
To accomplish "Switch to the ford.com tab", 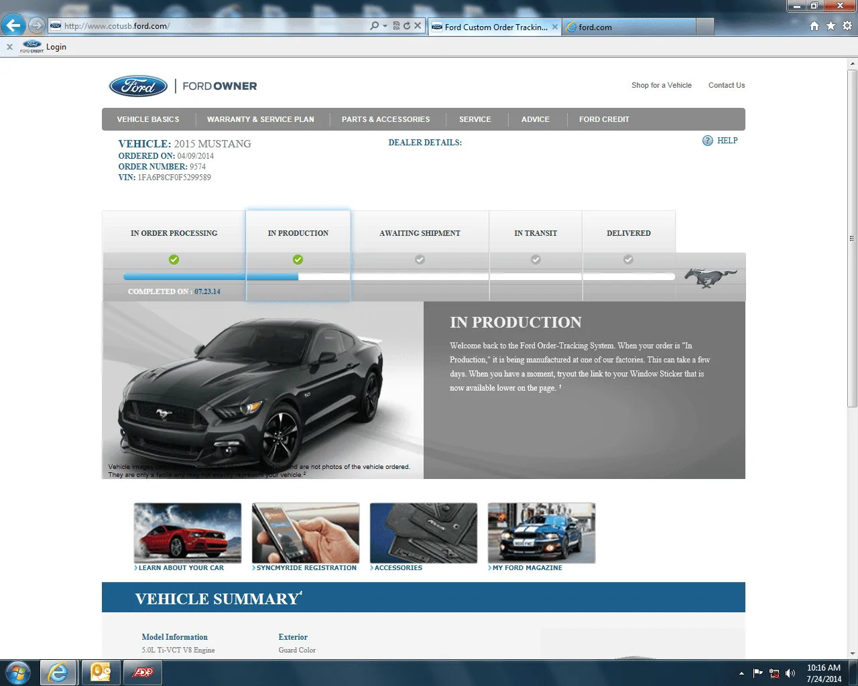I will (x=629, y=27).
